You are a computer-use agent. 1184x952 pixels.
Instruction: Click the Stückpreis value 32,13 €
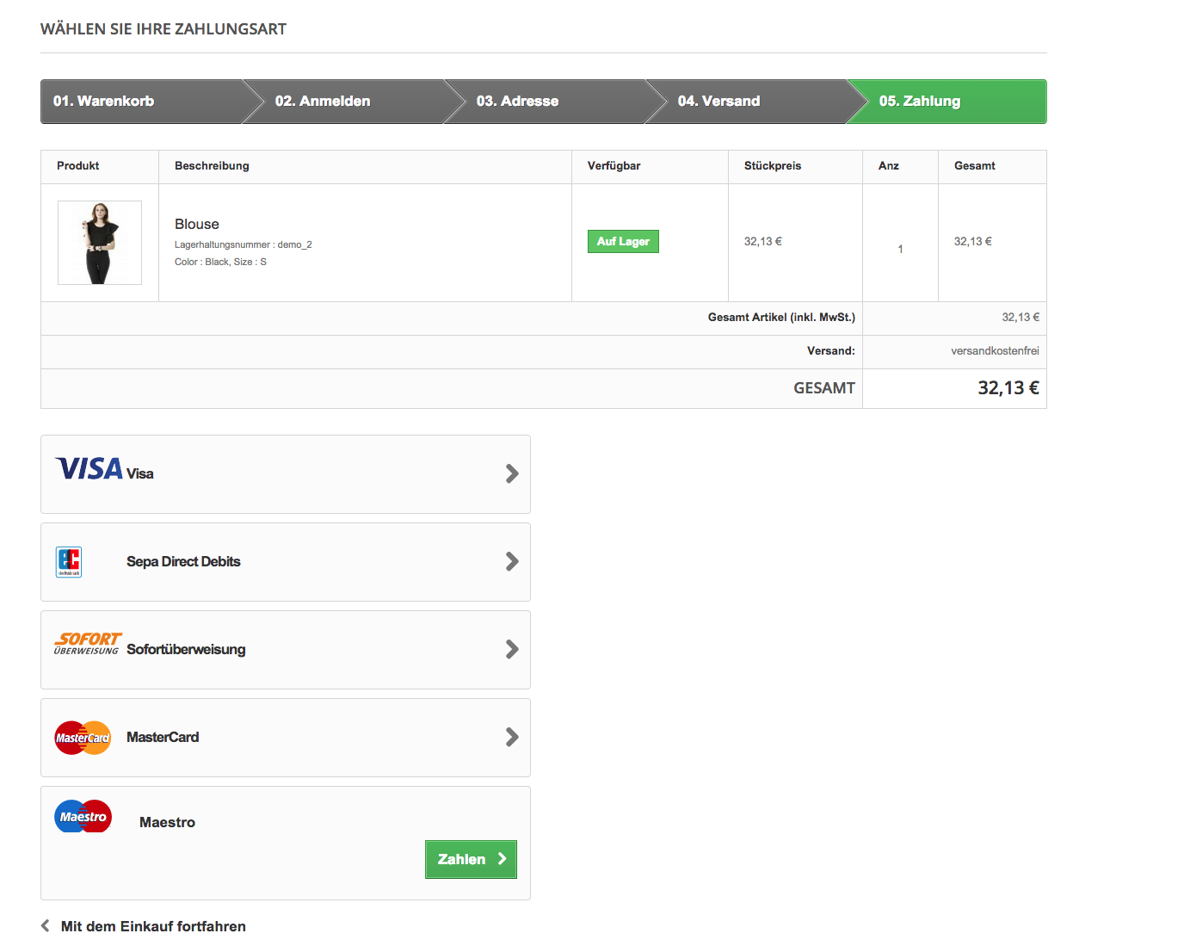tap(763, 241)
